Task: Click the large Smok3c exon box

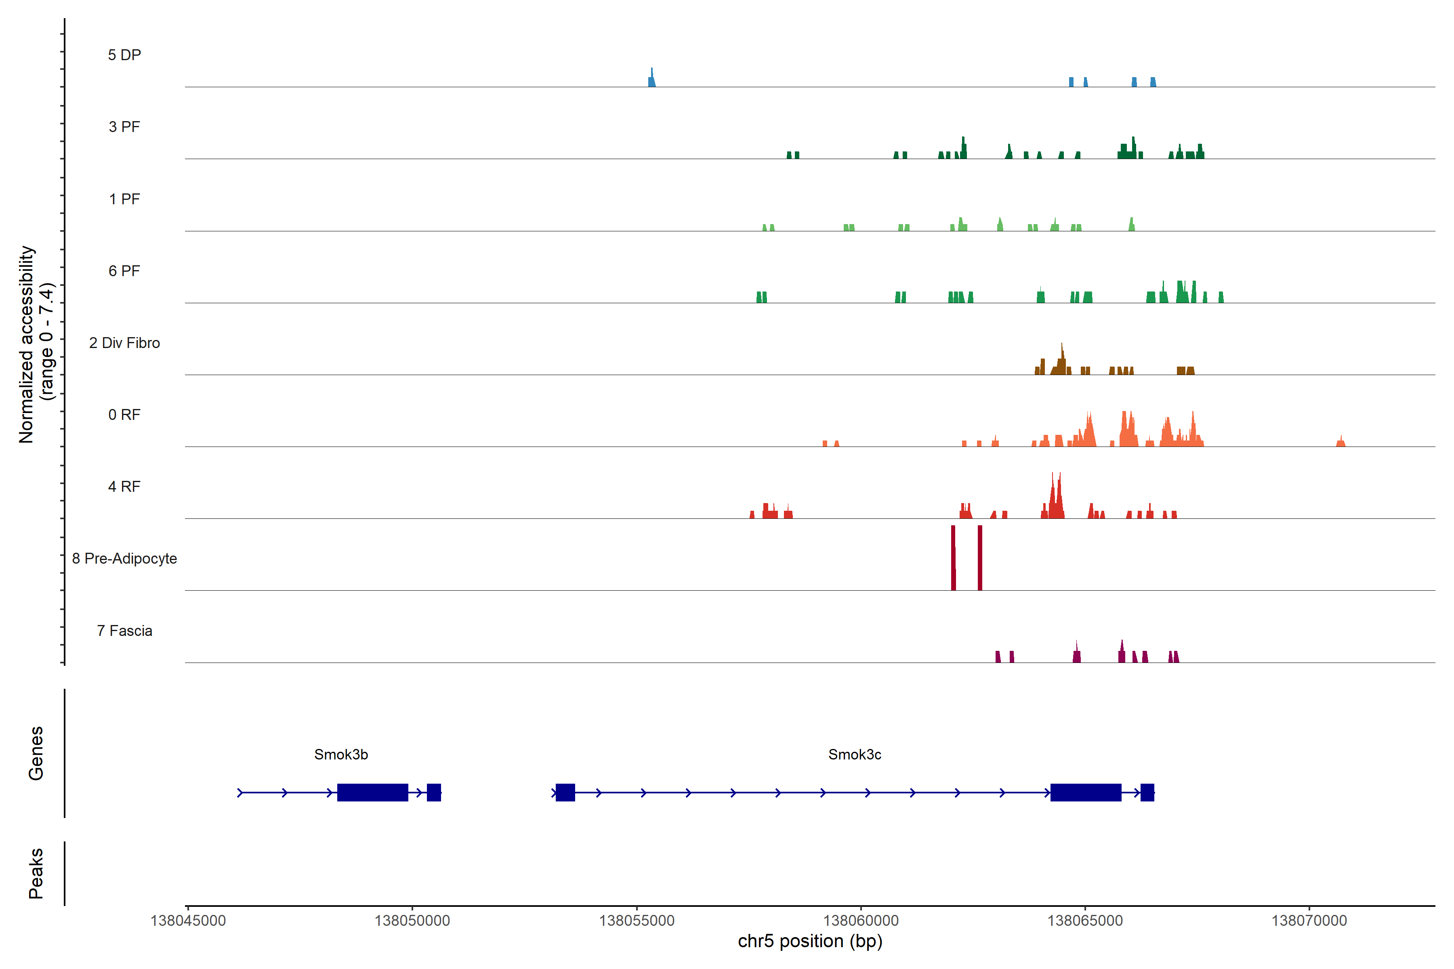Action: [x=1086, y=792]
